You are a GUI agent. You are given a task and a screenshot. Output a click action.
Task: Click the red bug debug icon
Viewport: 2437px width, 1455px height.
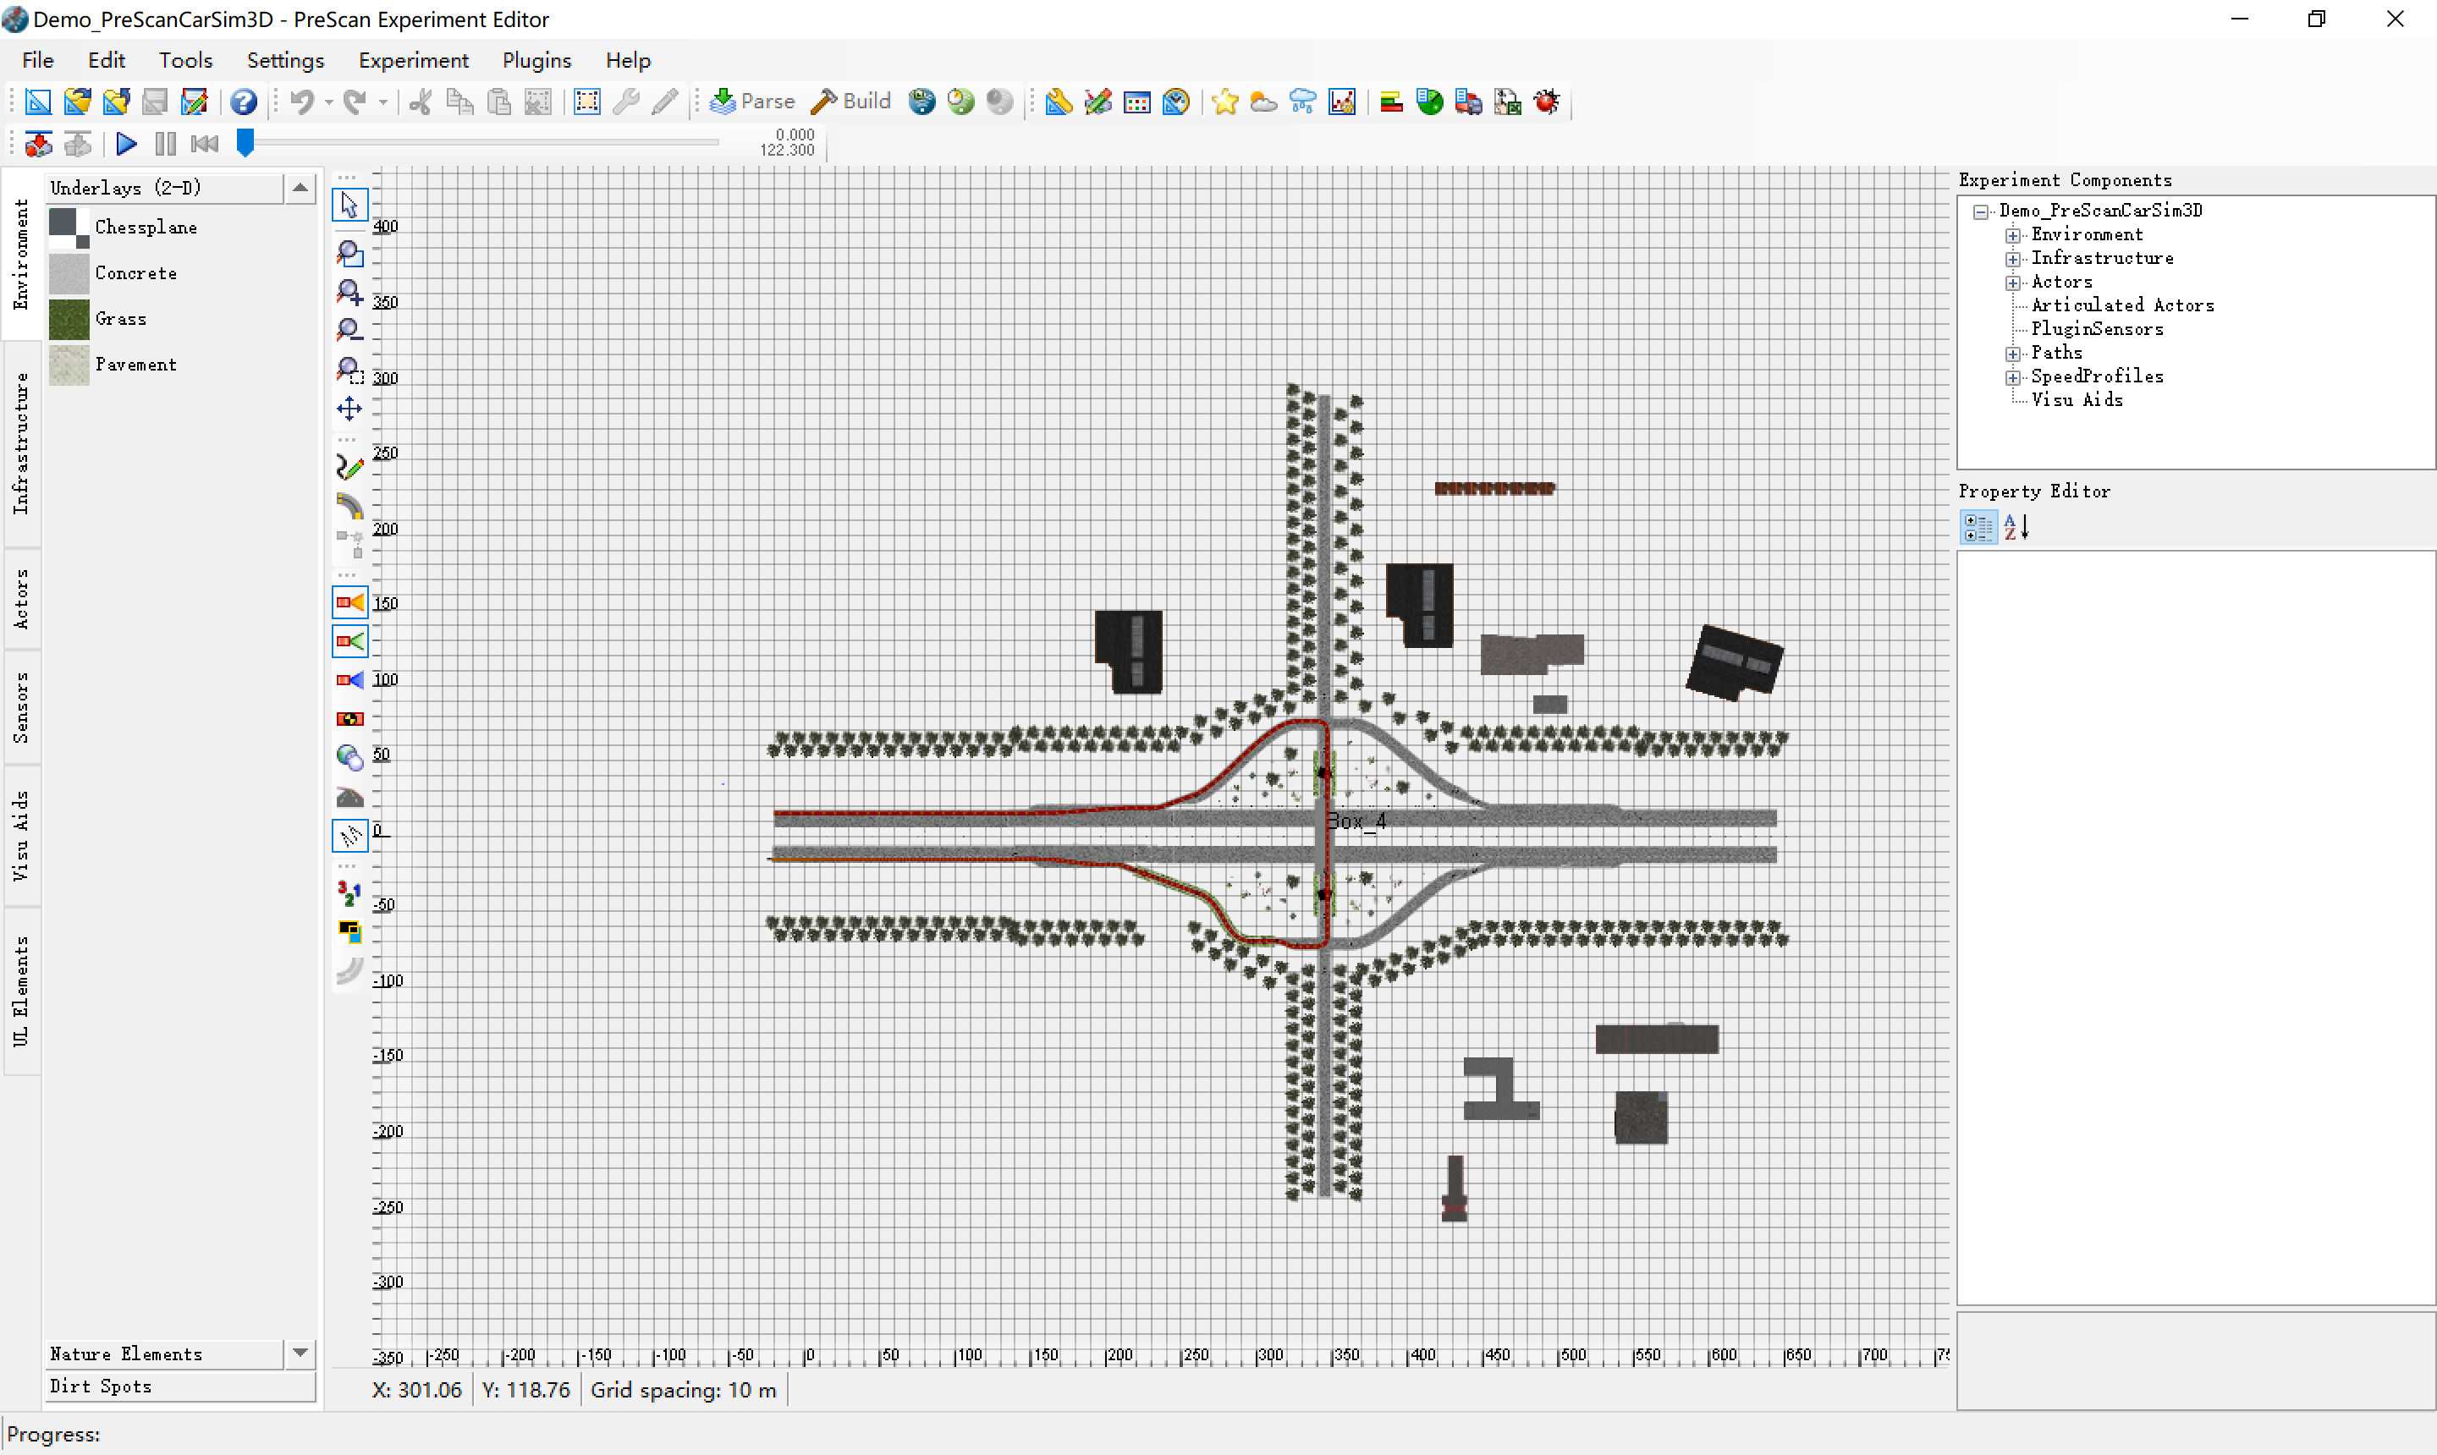pyautogui.click(x=1547, y=102)
